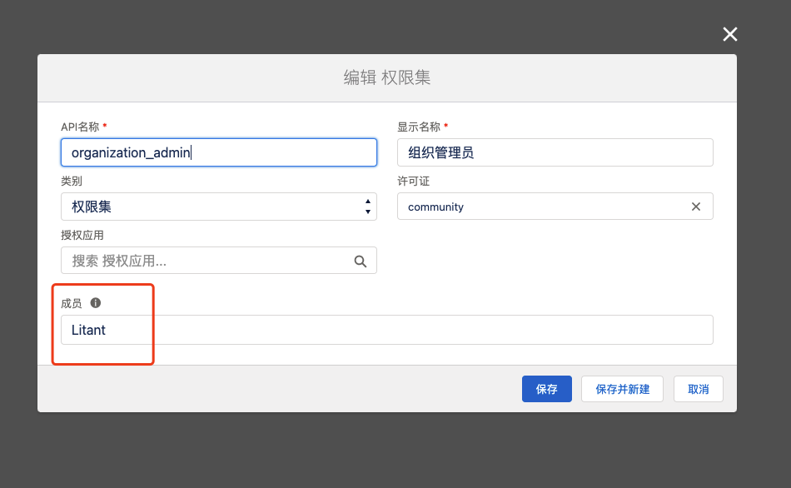Click the 显示名称 label
Screen dimensions: 791x488
click(419, 127)
